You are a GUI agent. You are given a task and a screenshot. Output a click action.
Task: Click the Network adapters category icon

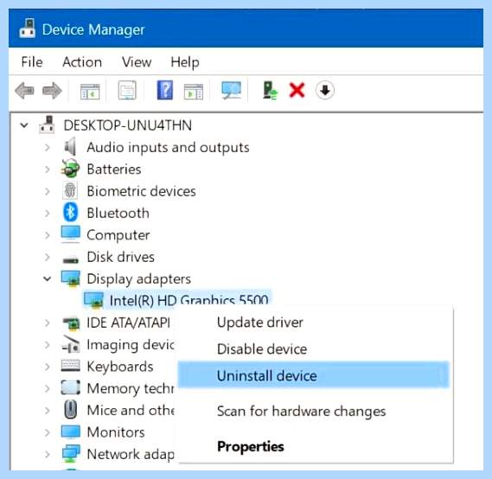click(x=71, y=454)
